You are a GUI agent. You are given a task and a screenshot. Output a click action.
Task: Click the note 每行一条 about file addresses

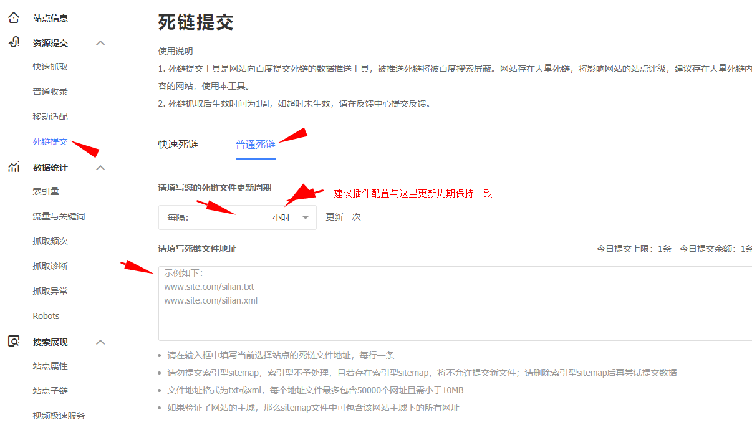pyautogui.click(x=281, y=355)
